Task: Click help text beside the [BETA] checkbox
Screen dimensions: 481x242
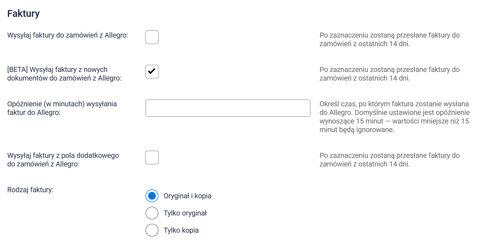Action: tap(390, 74)
